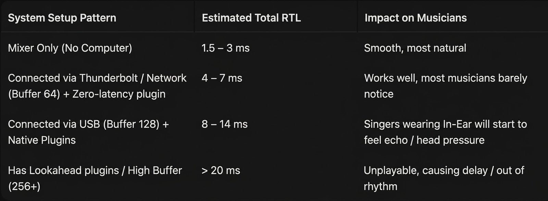Screen dimensions: 548x201
Task: Select the Unplayable, causing delay cell
Action: pos(444,178)
